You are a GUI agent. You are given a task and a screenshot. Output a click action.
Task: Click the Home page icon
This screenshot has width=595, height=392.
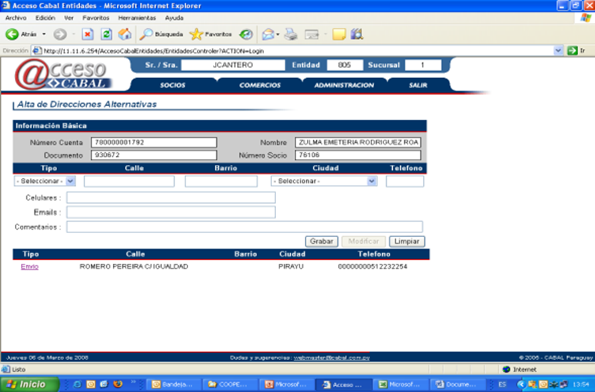(124, 34)
